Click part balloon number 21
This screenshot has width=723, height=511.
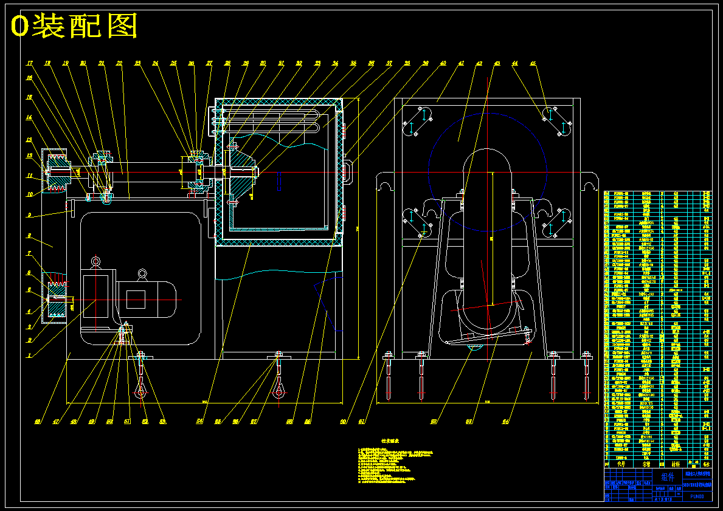(x=102, y=63)
